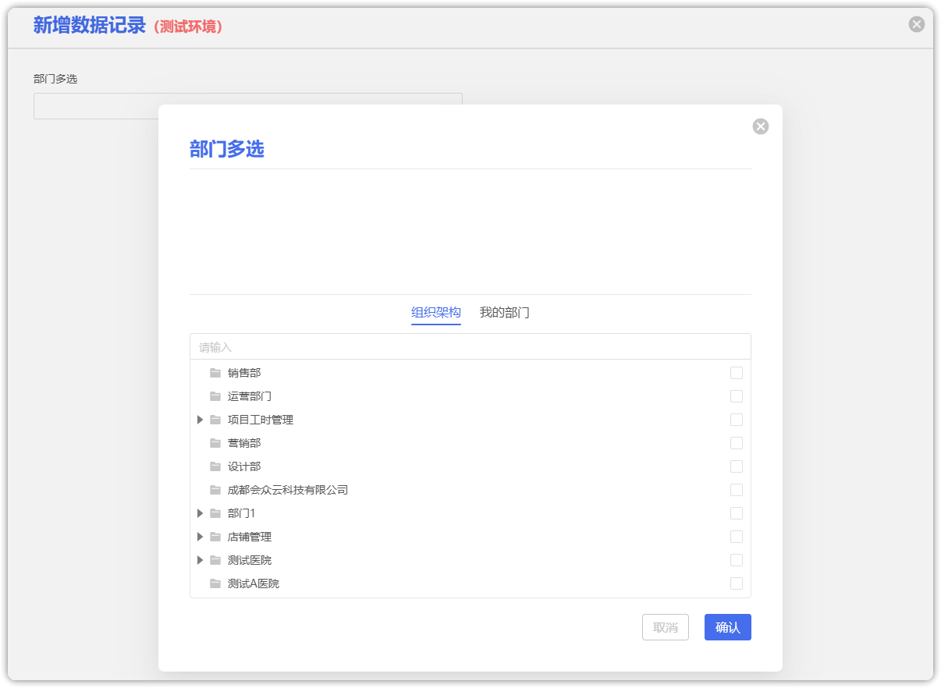Expand the 测试医院 tree node
The width and height of the screenshot is (941, 688).
point(200,560)
